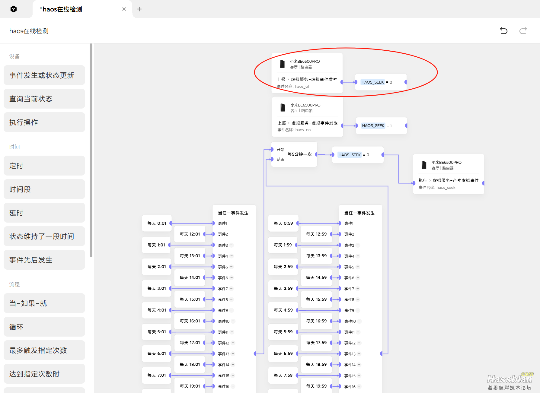Select the 每5分钟一次 loop node

(294, 154)
